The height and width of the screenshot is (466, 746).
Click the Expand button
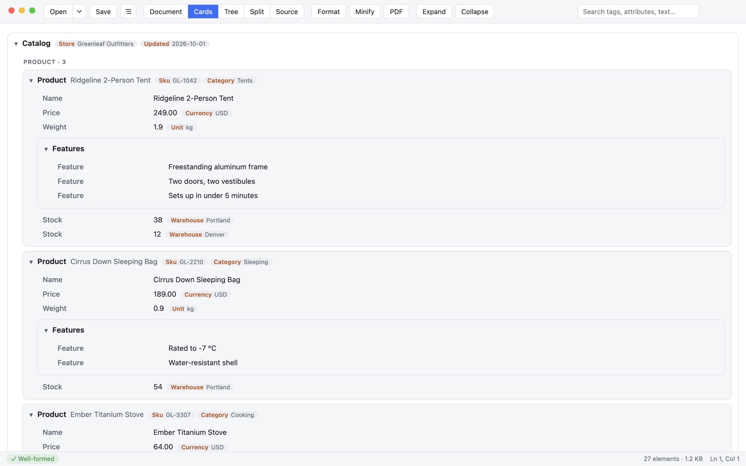point(434,12)
